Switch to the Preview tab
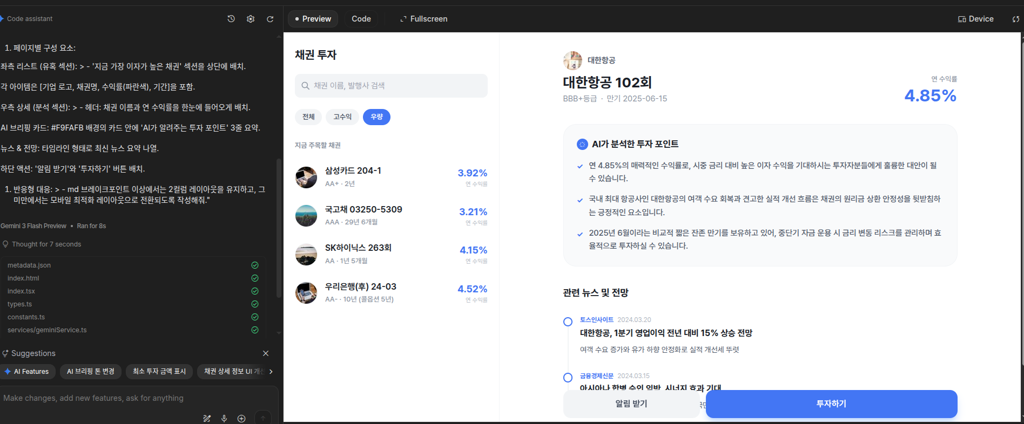The width and height of the screenshot is (1024, 424). (x=313, y=19)
